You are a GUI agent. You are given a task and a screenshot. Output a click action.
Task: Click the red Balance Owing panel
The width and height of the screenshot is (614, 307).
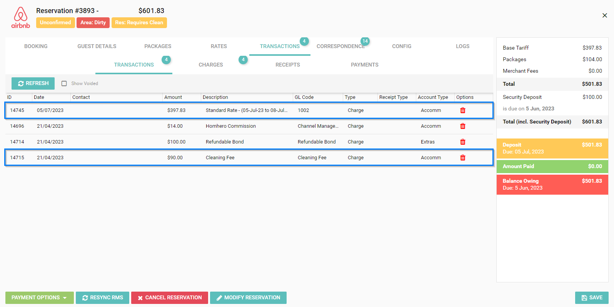[552, 185]
